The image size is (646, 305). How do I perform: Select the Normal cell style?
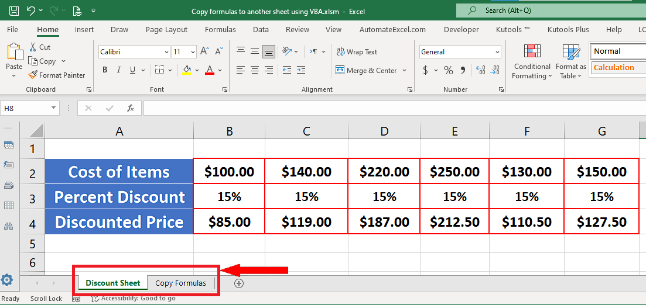pos(617,51)
